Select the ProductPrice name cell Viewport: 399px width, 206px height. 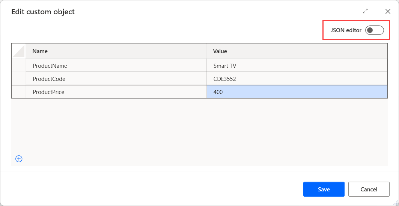(116, 92)
